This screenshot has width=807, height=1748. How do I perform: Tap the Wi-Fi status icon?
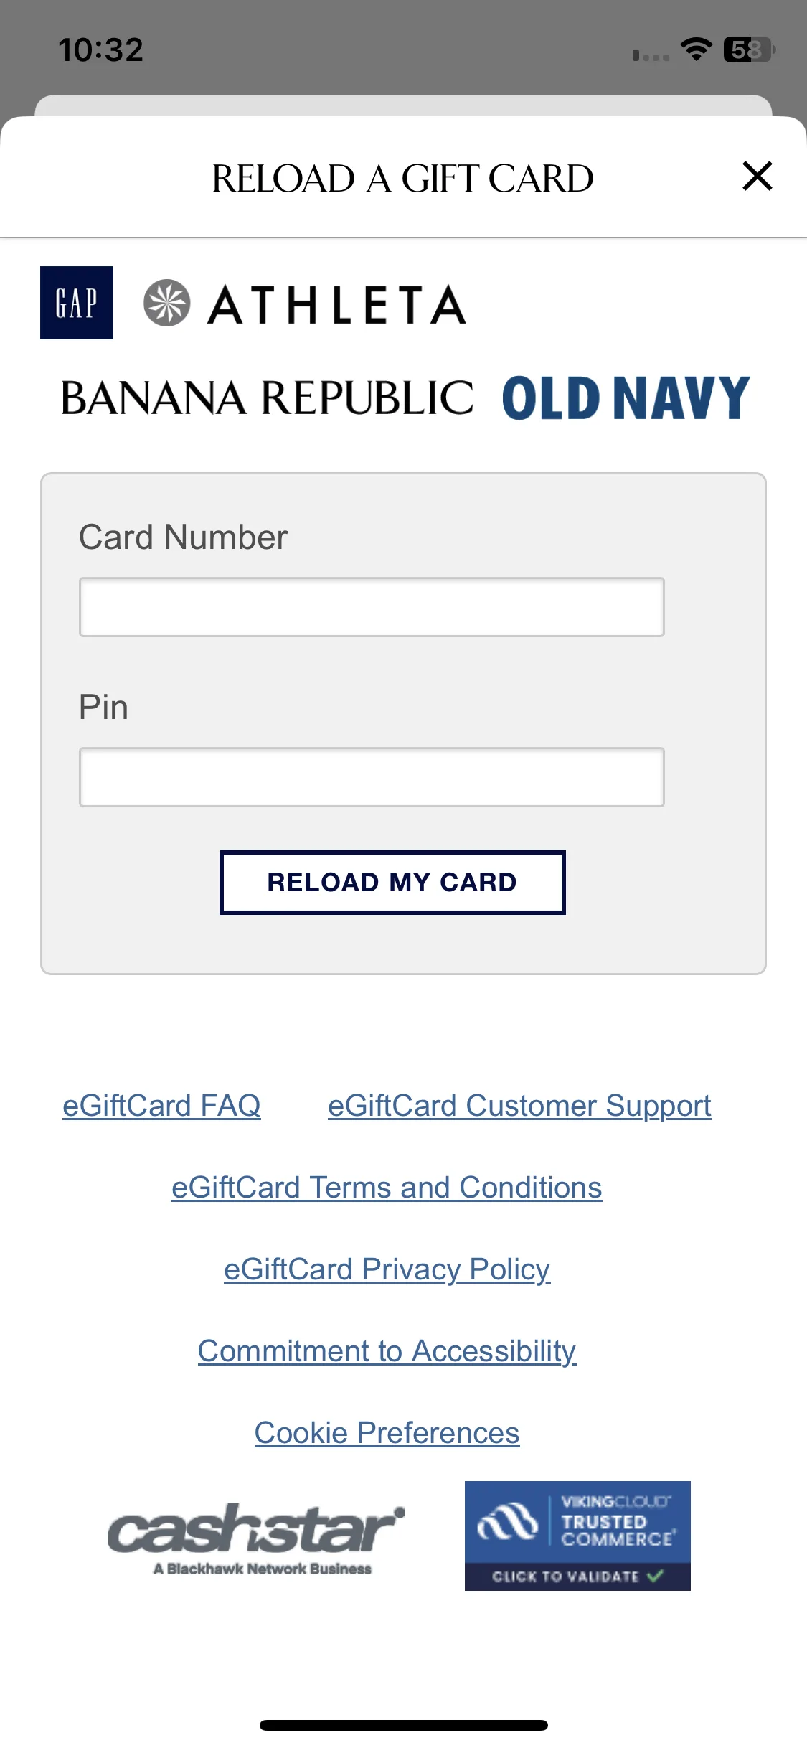tap(696, 50)
